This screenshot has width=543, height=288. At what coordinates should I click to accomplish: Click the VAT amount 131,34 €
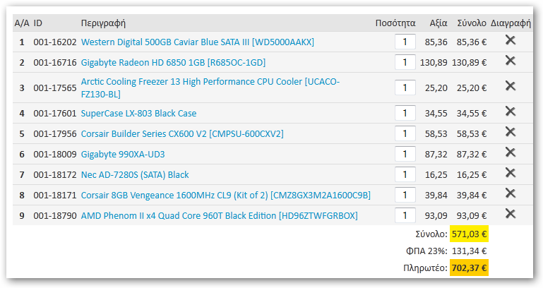click(x=470, y=251)
